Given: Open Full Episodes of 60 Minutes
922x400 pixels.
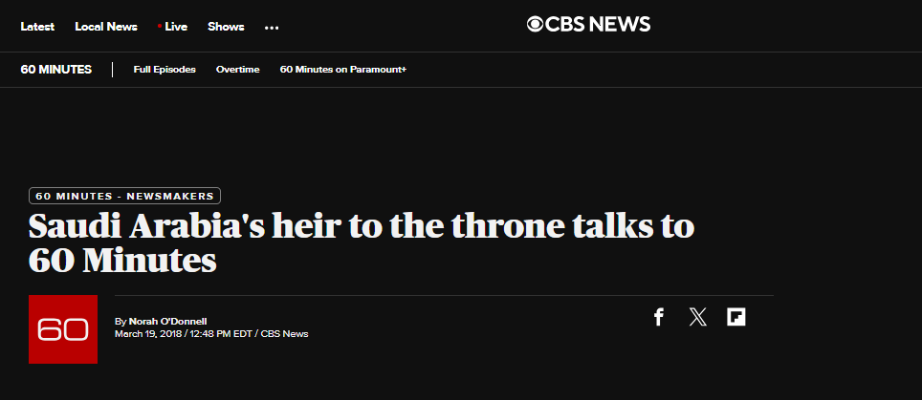Looking at the screenshot, I should pyautogui.click(x=165, y=70).
